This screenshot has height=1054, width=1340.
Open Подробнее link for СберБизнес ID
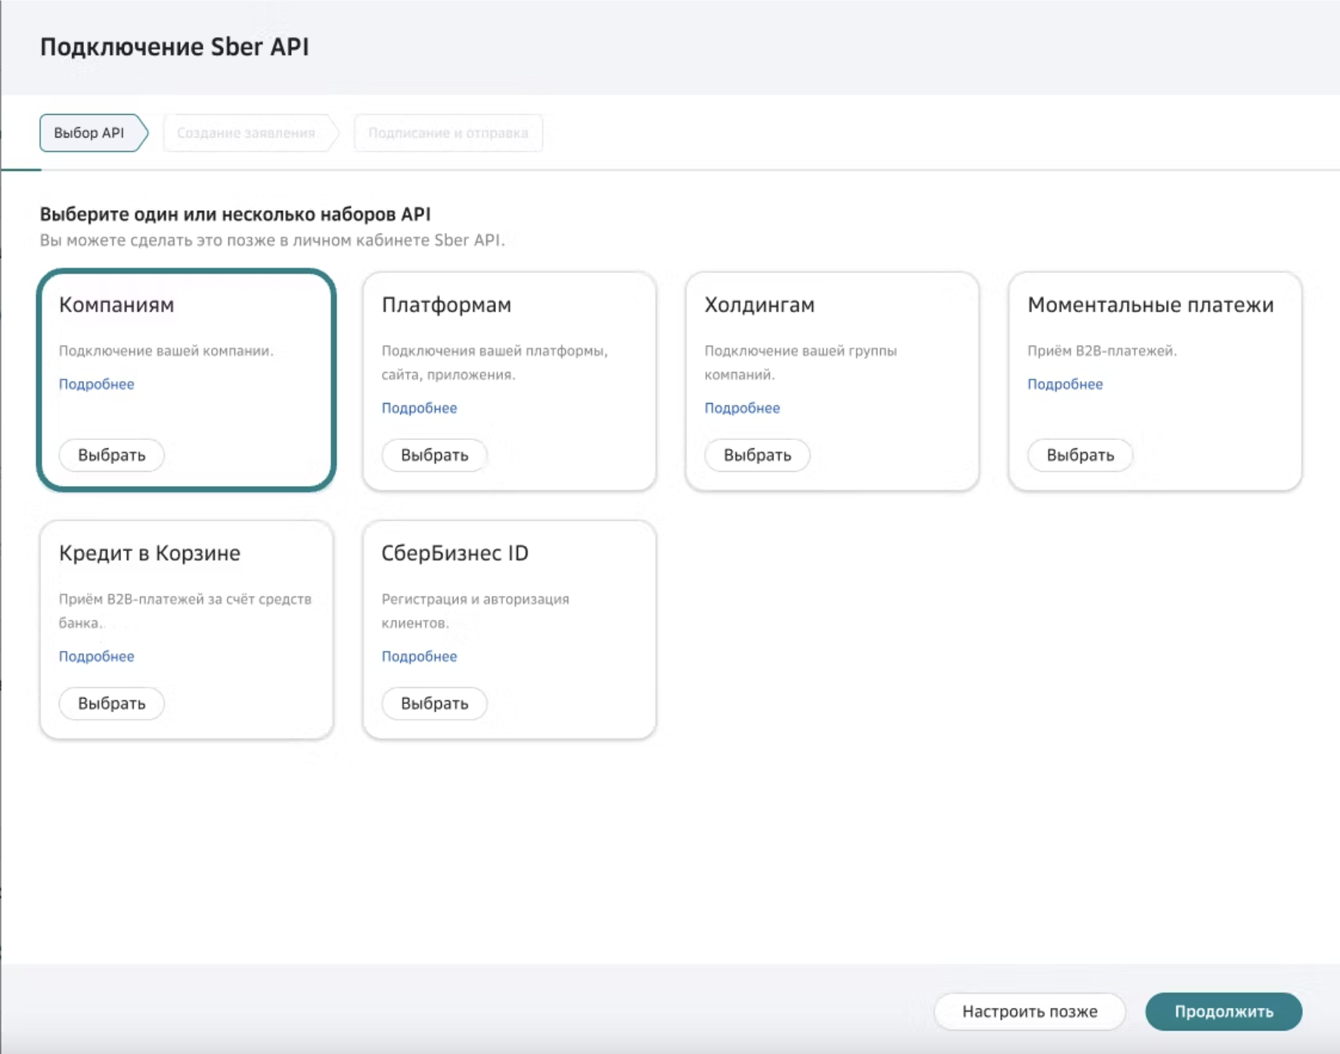[420, 656]
